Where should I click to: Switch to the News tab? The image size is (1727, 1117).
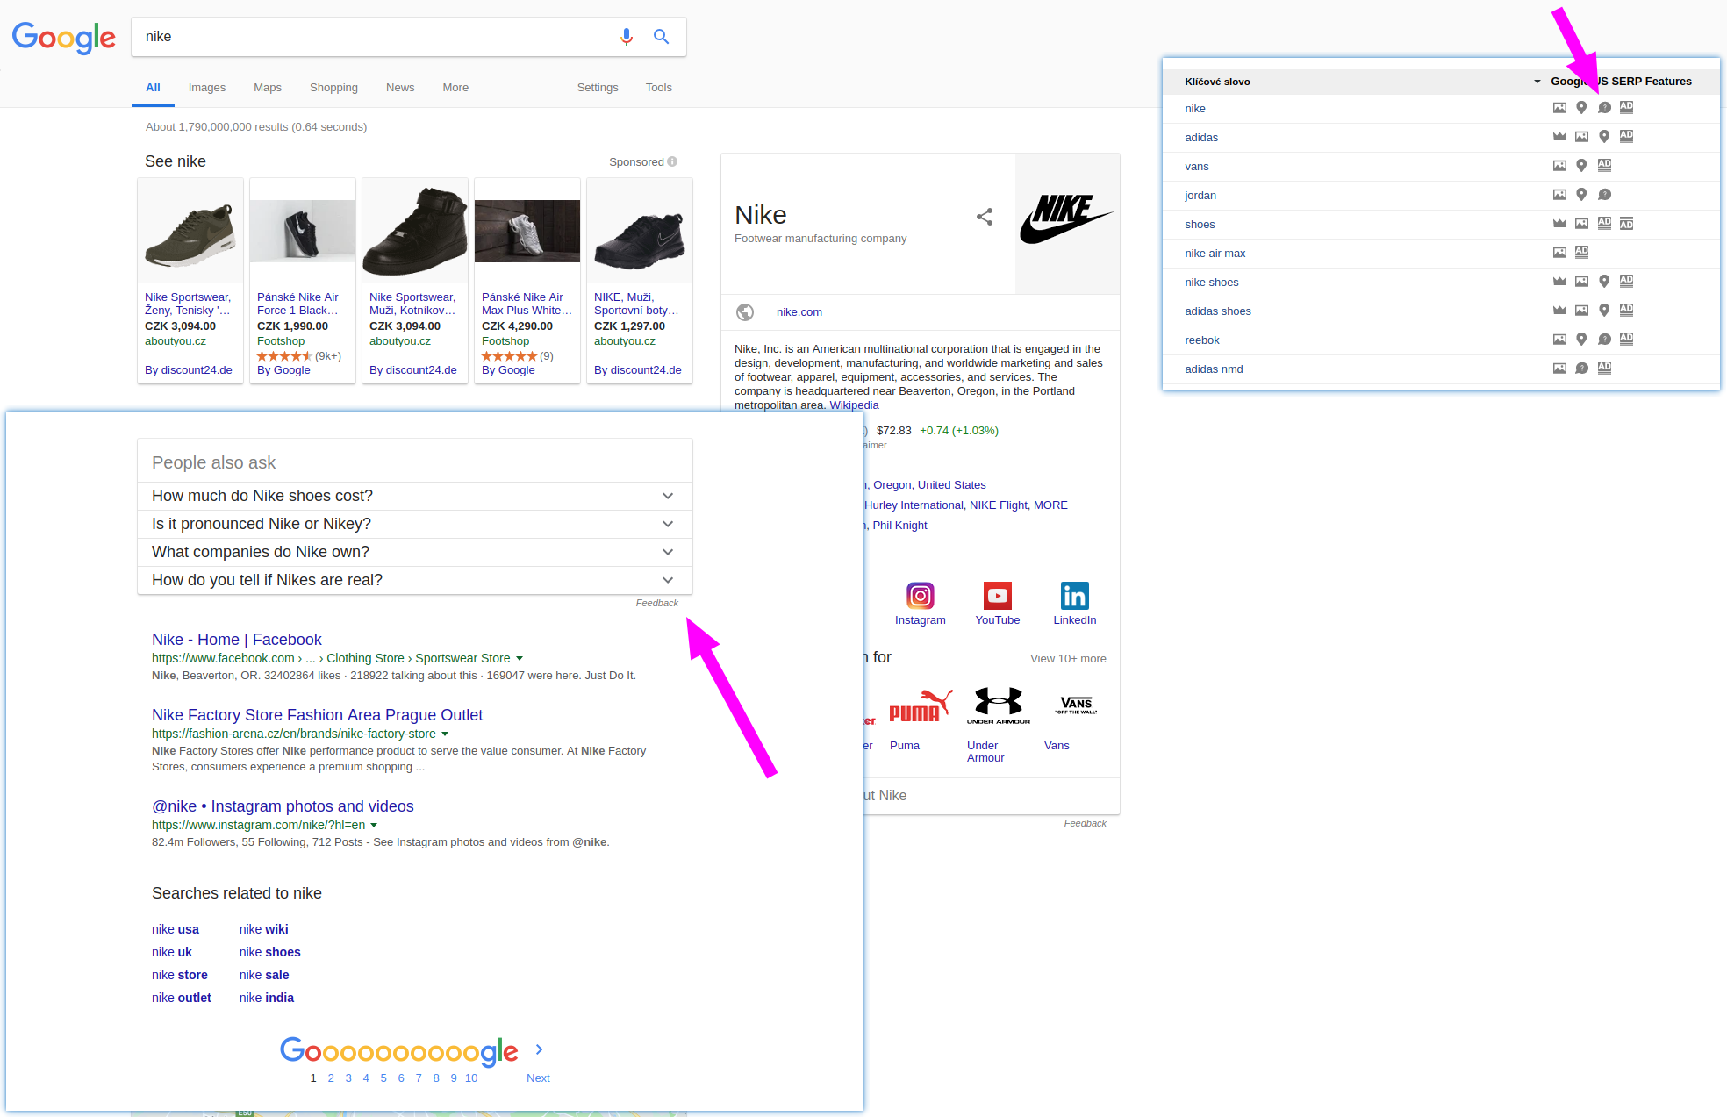coord(400,88)
